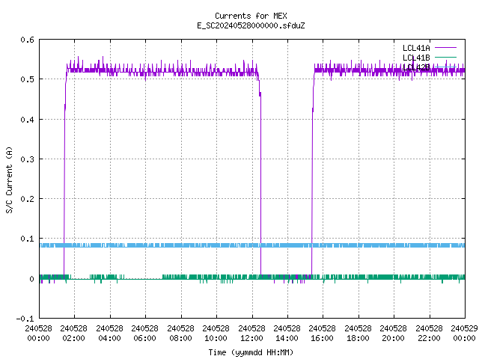Click the x-axis tick 240528 18:00
This screenshot has width=479, height=359.
click(358, 333)
